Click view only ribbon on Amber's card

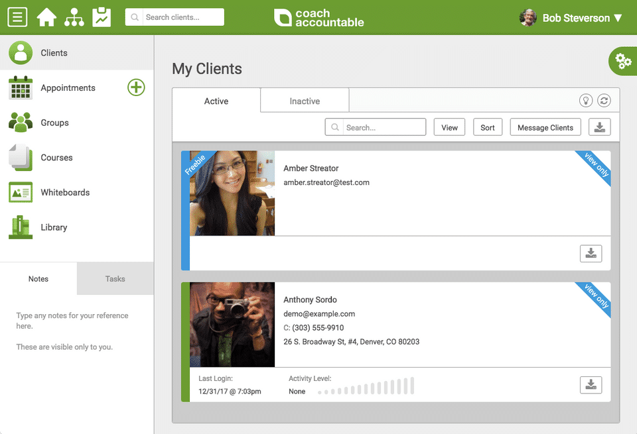[x=596, y=165]
